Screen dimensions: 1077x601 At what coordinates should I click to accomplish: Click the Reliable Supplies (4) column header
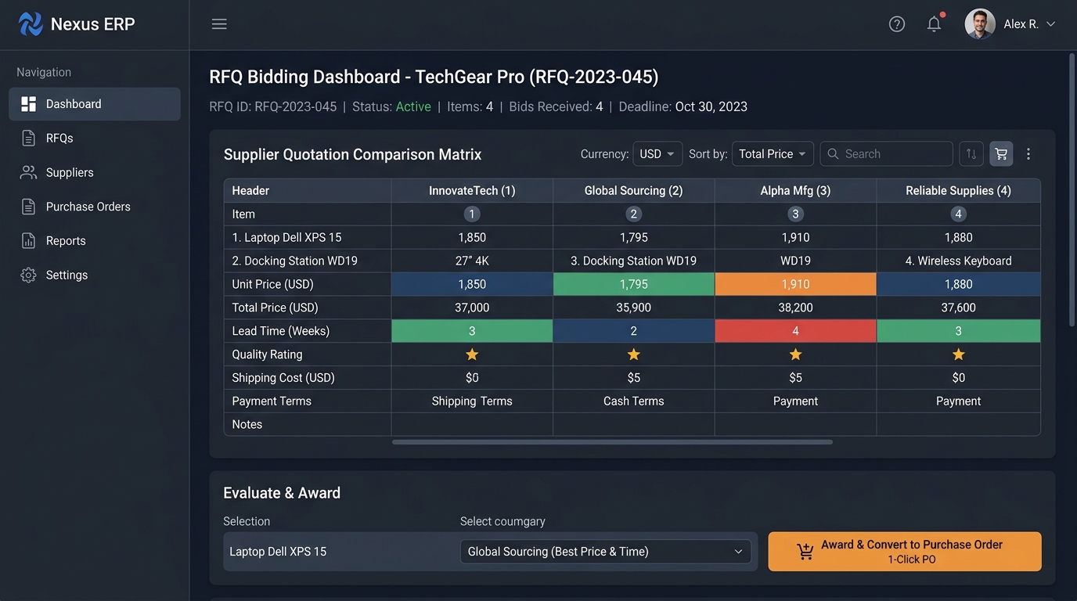point(959,191)
